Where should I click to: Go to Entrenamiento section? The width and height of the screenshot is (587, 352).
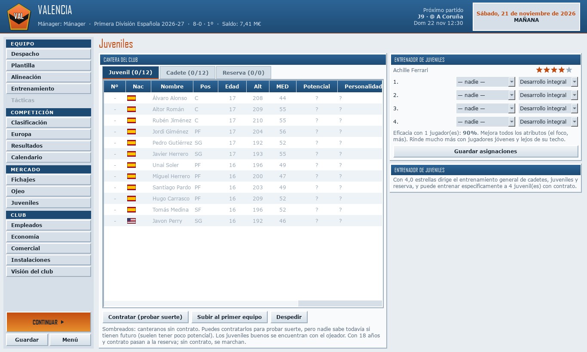coord(49,89)
